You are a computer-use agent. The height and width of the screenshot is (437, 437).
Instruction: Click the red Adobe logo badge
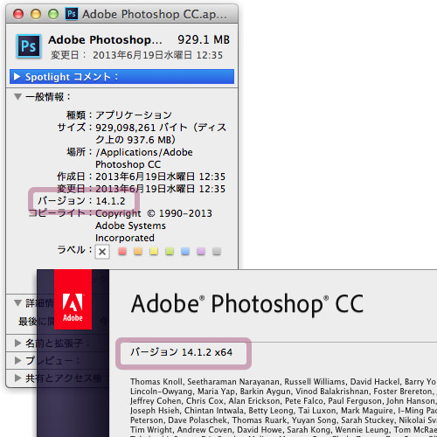click(x=73, y=299)
